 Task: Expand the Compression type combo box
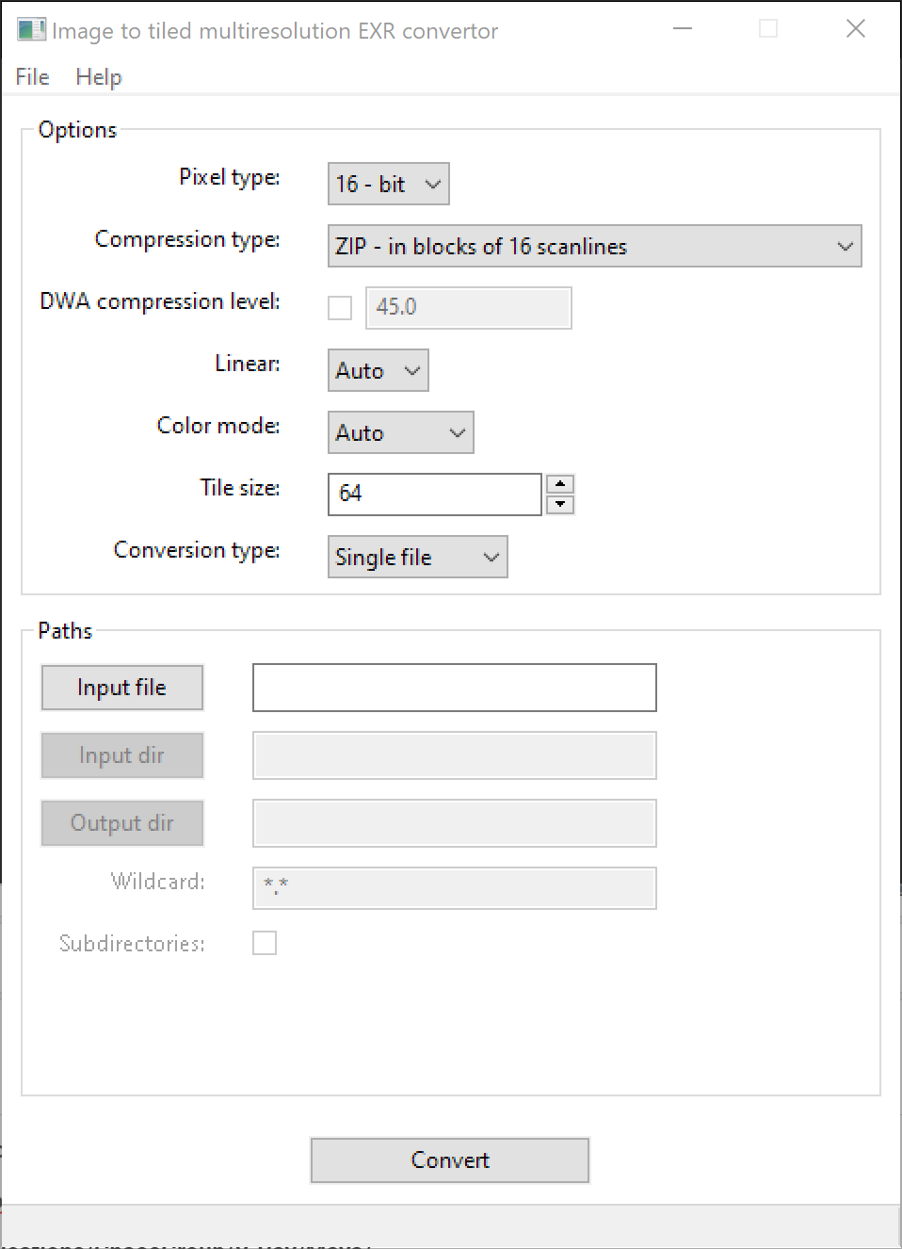(594, 246)
